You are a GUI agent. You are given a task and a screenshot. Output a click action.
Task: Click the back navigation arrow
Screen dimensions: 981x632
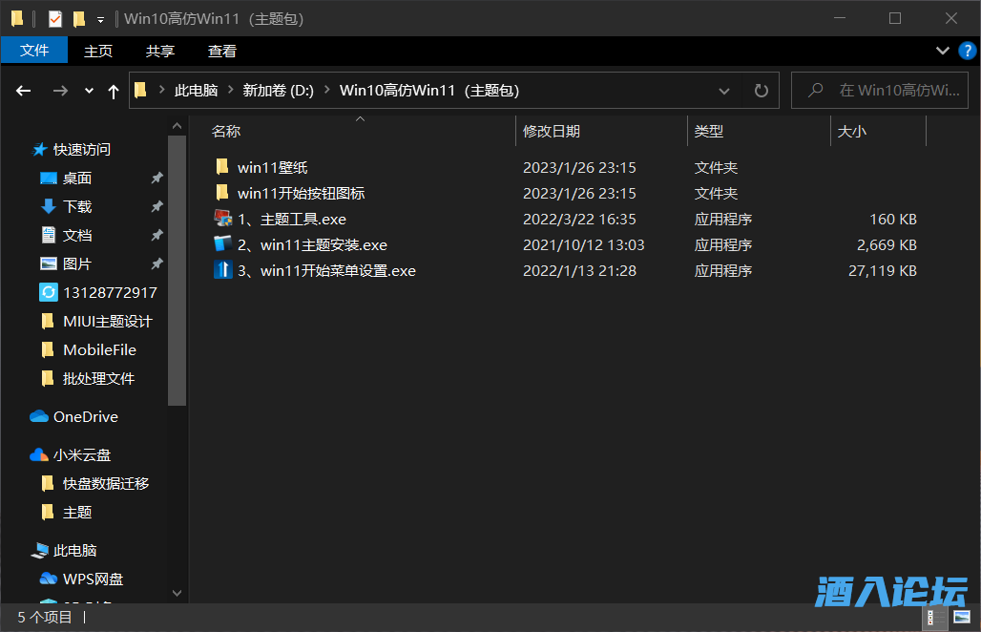[x=24, y=91]
